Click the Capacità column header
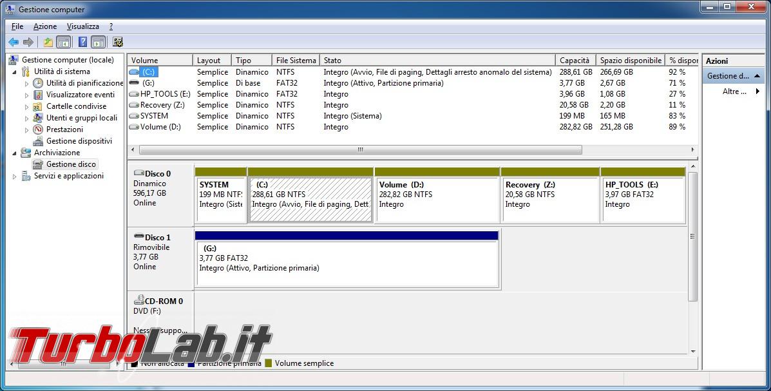Screen dimensions: 771x391 click(575, 60)
